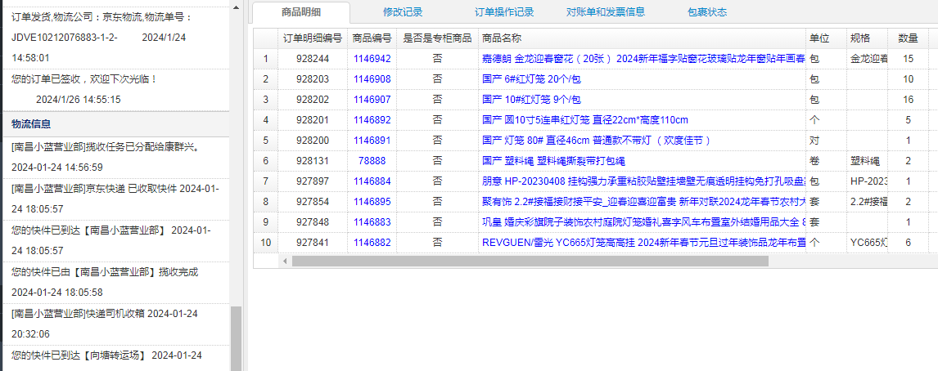Click the 规格 column header
The width and height of the screenshot is (938, 371).
tap(868, 38)
